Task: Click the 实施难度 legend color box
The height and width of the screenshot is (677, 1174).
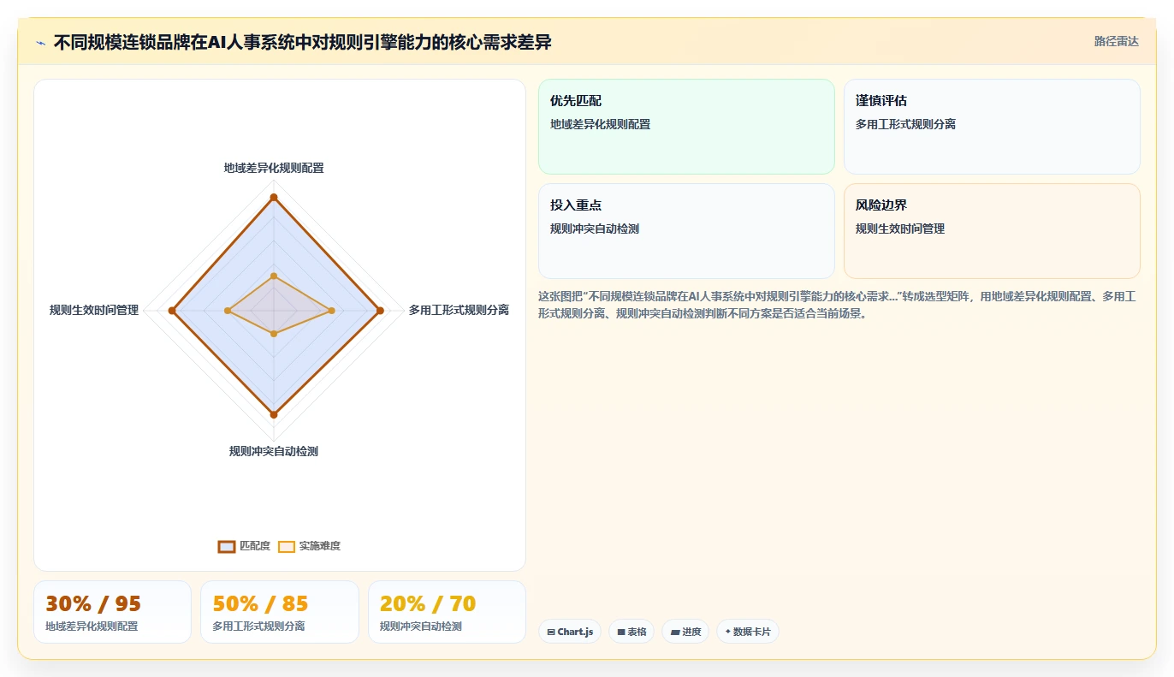Action: [x=287, y=547]
